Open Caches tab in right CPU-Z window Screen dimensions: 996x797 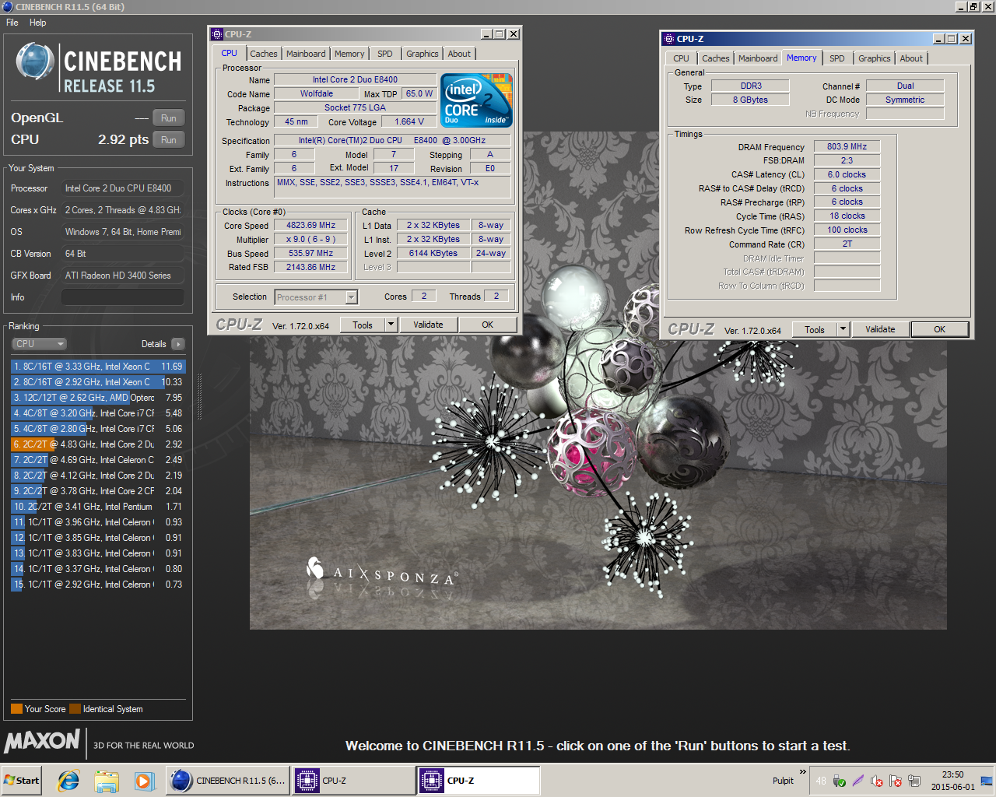tap(716, 58)
